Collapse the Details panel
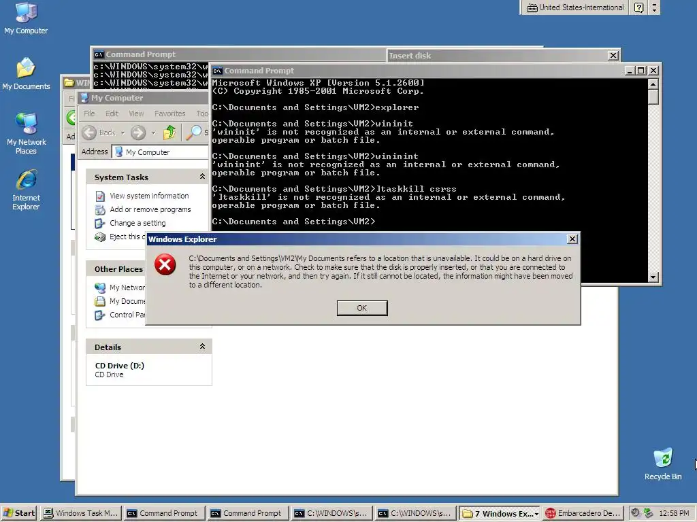Screen dimensions: 697x522 click(202, 346)
